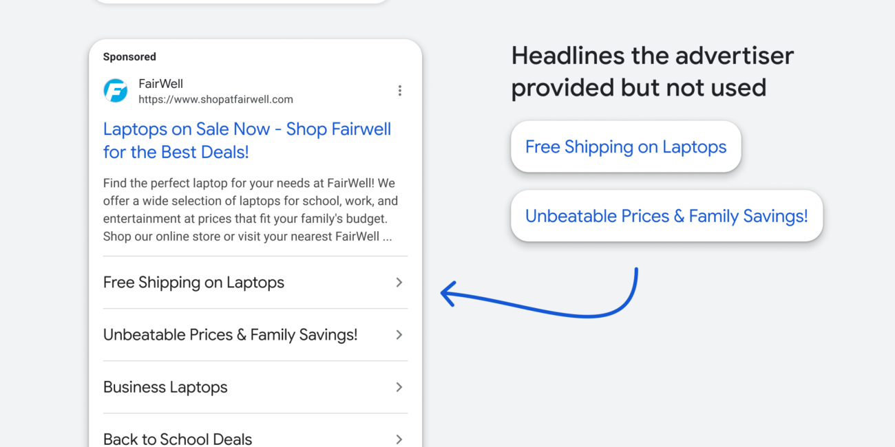Choose the Back to School Deals sitelink

178,439
